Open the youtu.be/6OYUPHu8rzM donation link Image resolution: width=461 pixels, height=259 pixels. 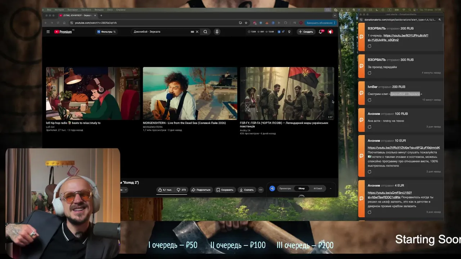click(398, 38)
